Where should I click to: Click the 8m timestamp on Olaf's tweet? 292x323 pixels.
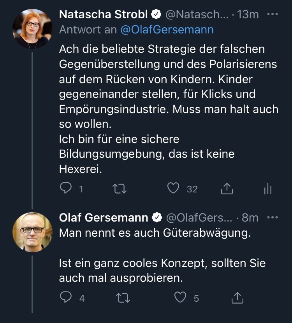250,218
